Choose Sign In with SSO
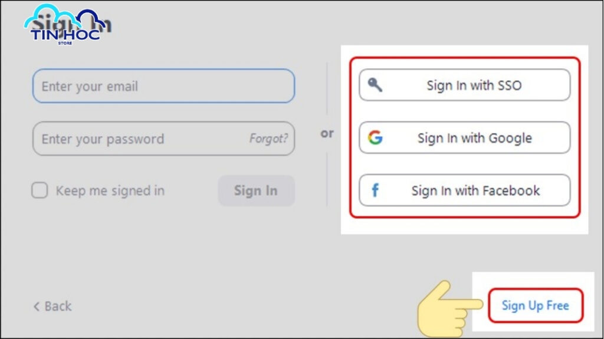The height and width of the screenshot is (339, 604). (465, 85)
